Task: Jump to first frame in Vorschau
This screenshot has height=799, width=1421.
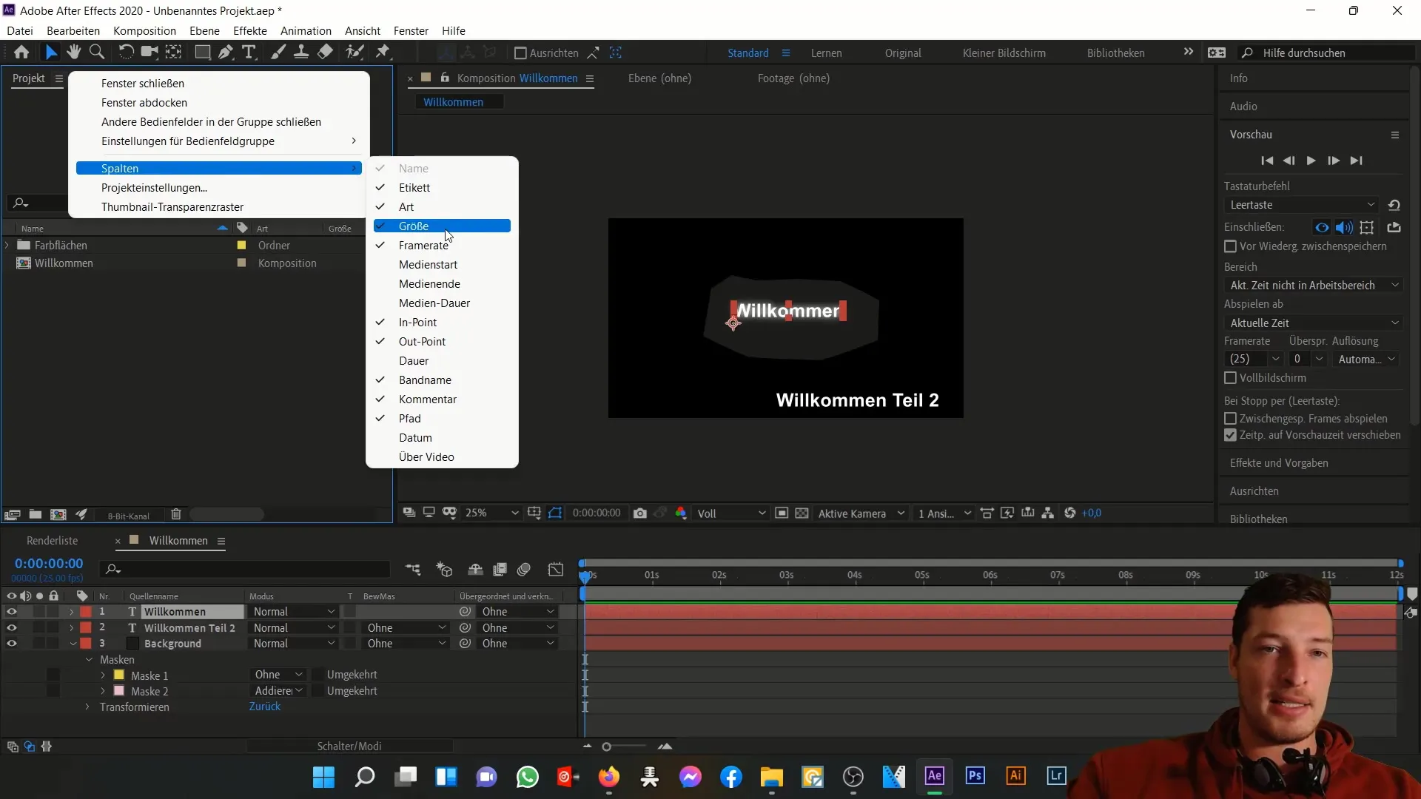Action: tap(1267, 161)
